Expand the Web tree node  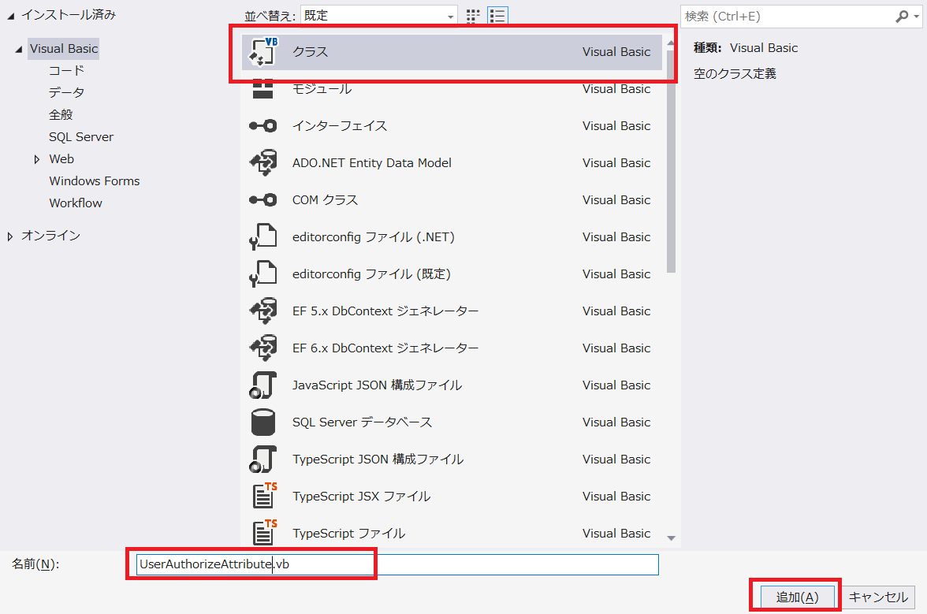point(36,158)
